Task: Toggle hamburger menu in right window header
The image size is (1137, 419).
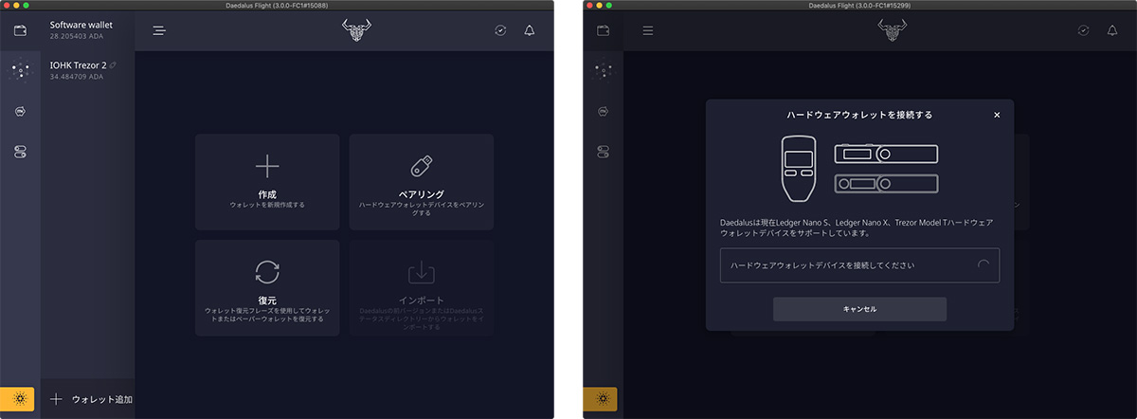Action: coord(648,30)
